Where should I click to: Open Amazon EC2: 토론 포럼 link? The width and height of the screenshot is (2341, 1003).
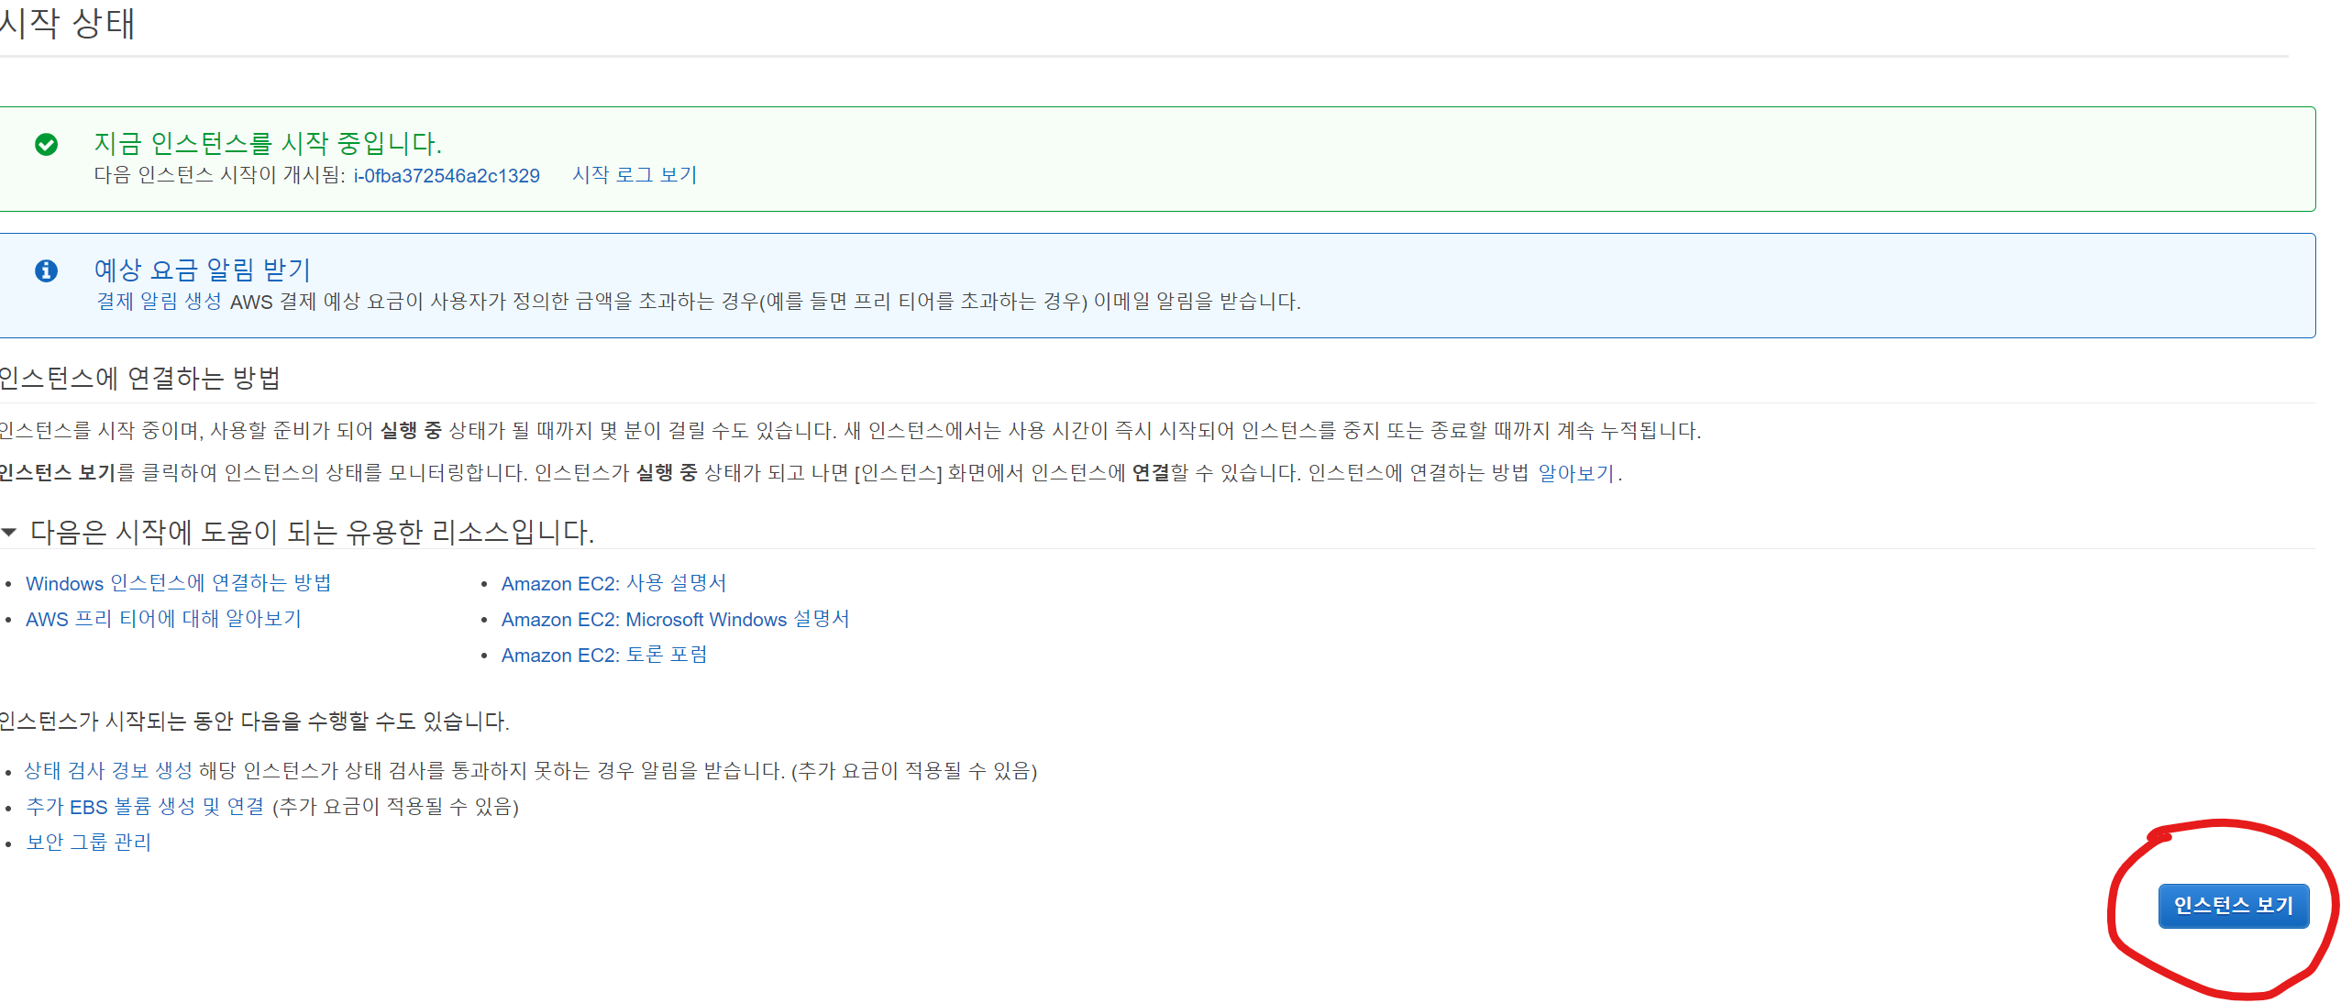pos(604,656)
